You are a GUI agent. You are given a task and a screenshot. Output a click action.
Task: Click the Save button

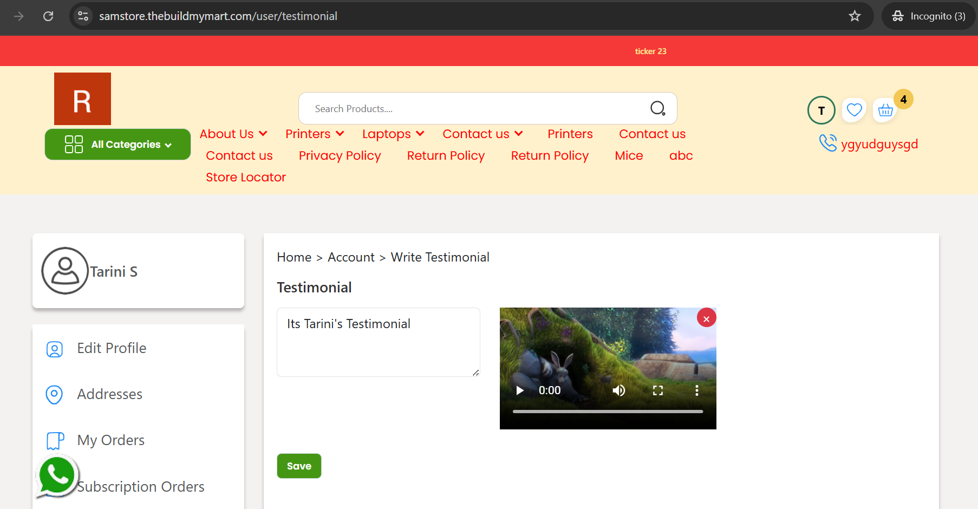(299, 466)
